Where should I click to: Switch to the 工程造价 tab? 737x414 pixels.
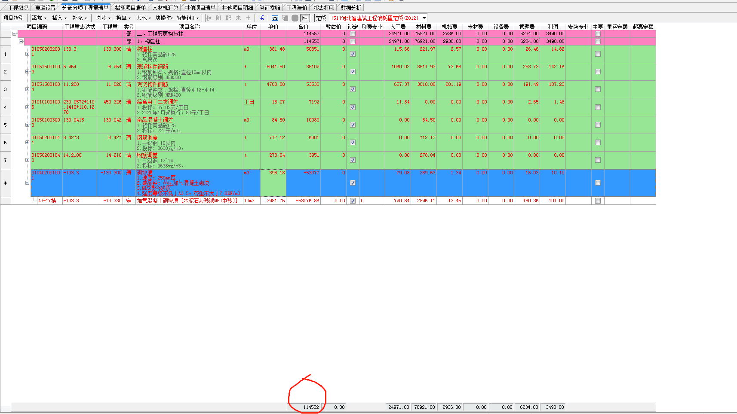297,8
